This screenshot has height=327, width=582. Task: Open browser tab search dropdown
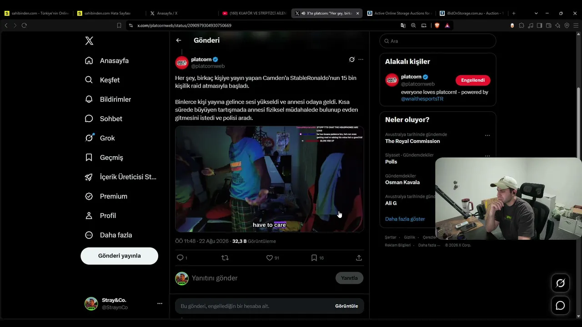point(536,13)
